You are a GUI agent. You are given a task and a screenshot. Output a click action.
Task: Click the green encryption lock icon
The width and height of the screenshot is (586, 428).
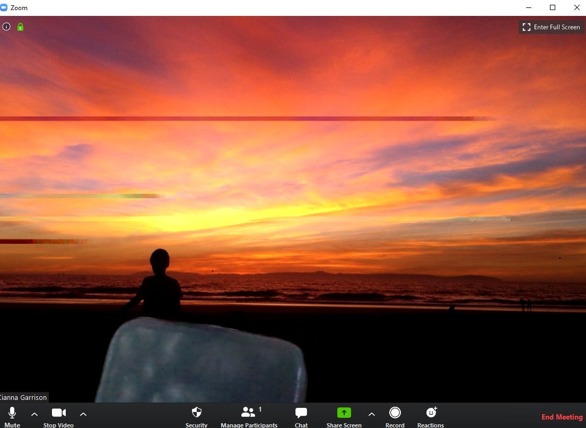(20, 27)
